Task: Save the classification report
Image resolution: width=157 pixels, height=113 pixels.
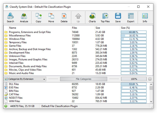Action: (x=118, y=18)
